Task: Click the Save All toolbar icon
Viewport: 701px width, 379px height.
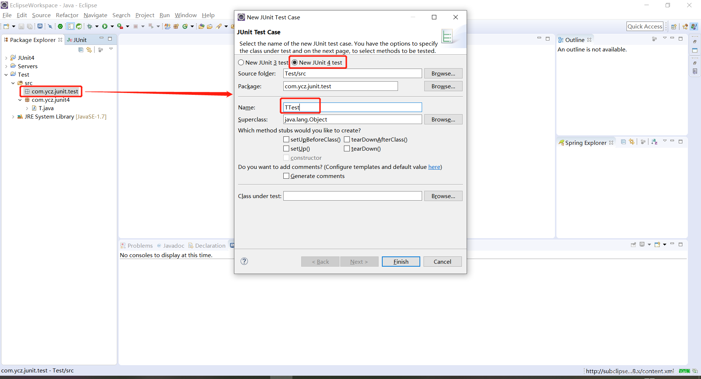Action: tap(30, 26)
